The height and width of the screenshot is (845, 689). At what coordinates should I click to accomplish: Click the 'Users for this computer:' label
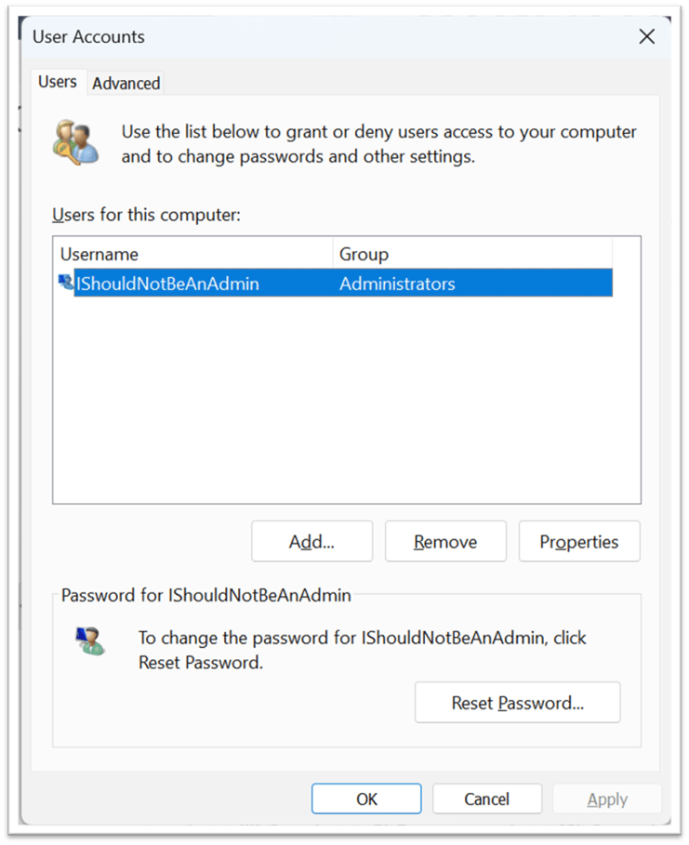point(146,215)
